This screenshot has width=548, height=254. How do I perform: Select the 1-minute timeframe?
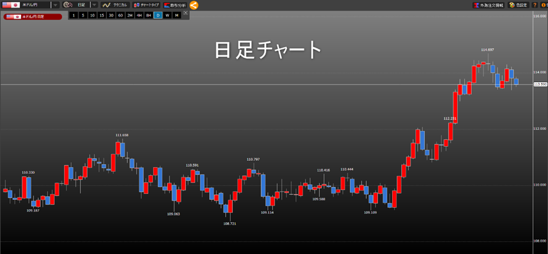click(73, 15)
